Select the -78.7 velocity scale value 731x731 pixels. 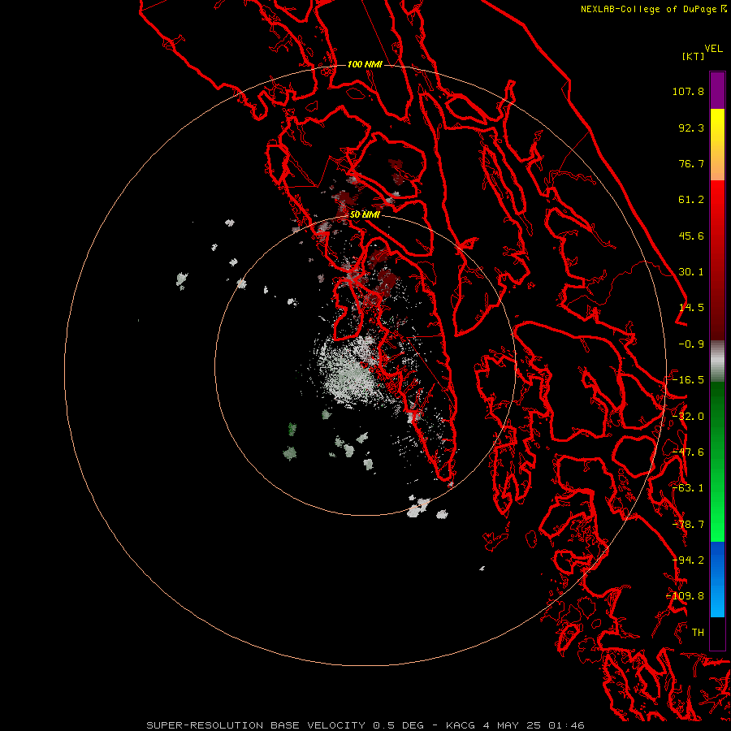coord(688,525)
